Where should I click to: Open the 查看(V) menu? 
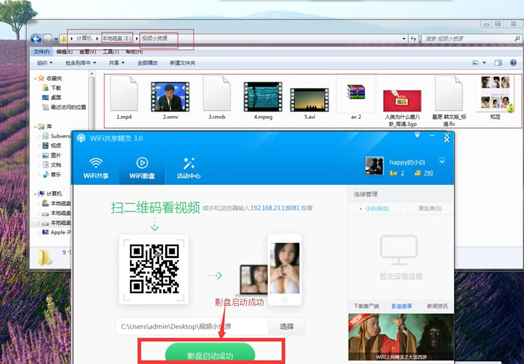click(x=87, y=52)
